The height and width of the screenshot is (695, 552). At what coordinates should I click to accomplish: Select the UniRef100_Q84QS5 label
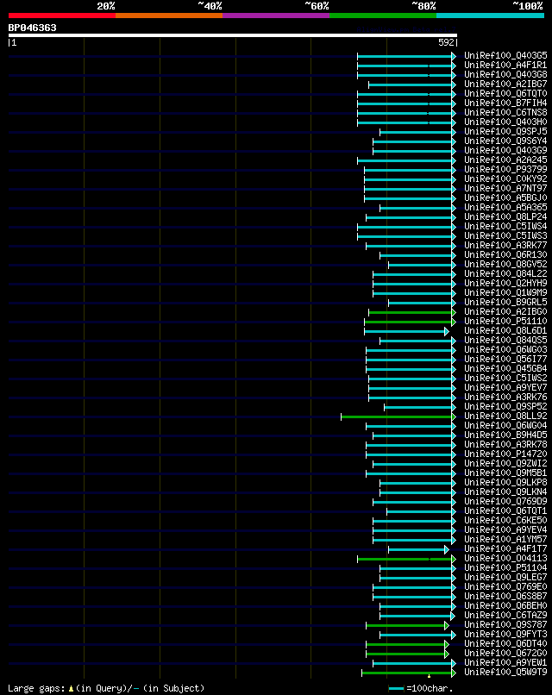point(505,341)
